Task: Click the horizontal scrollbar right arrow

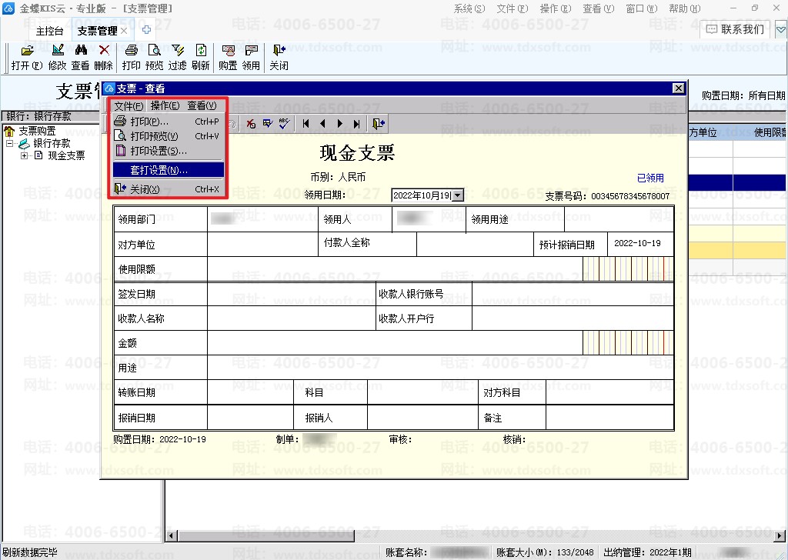Action: (780, 535)
